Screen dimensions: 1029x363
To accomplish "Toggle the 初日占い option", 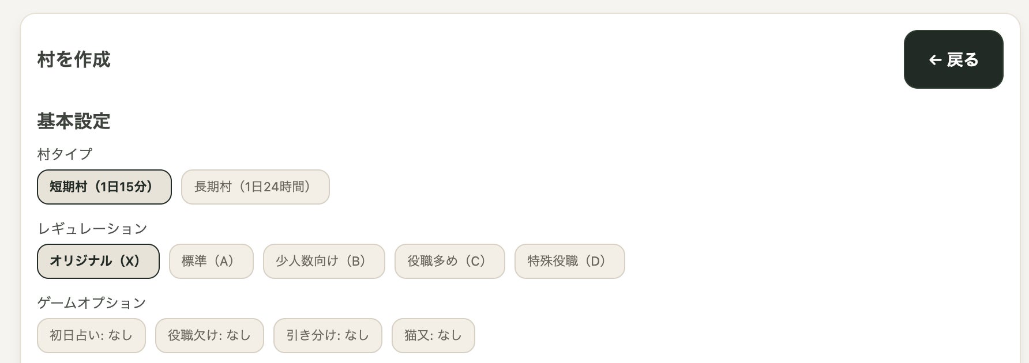I will click(91, 335).
